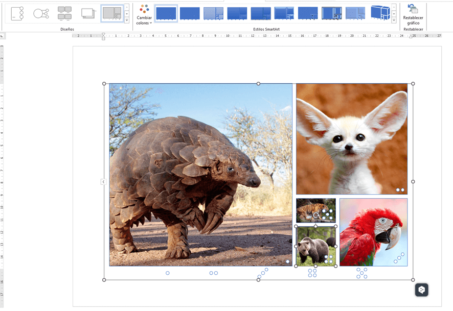Apply the last 3D perspective SmartArt style

[x=379, y=13]
